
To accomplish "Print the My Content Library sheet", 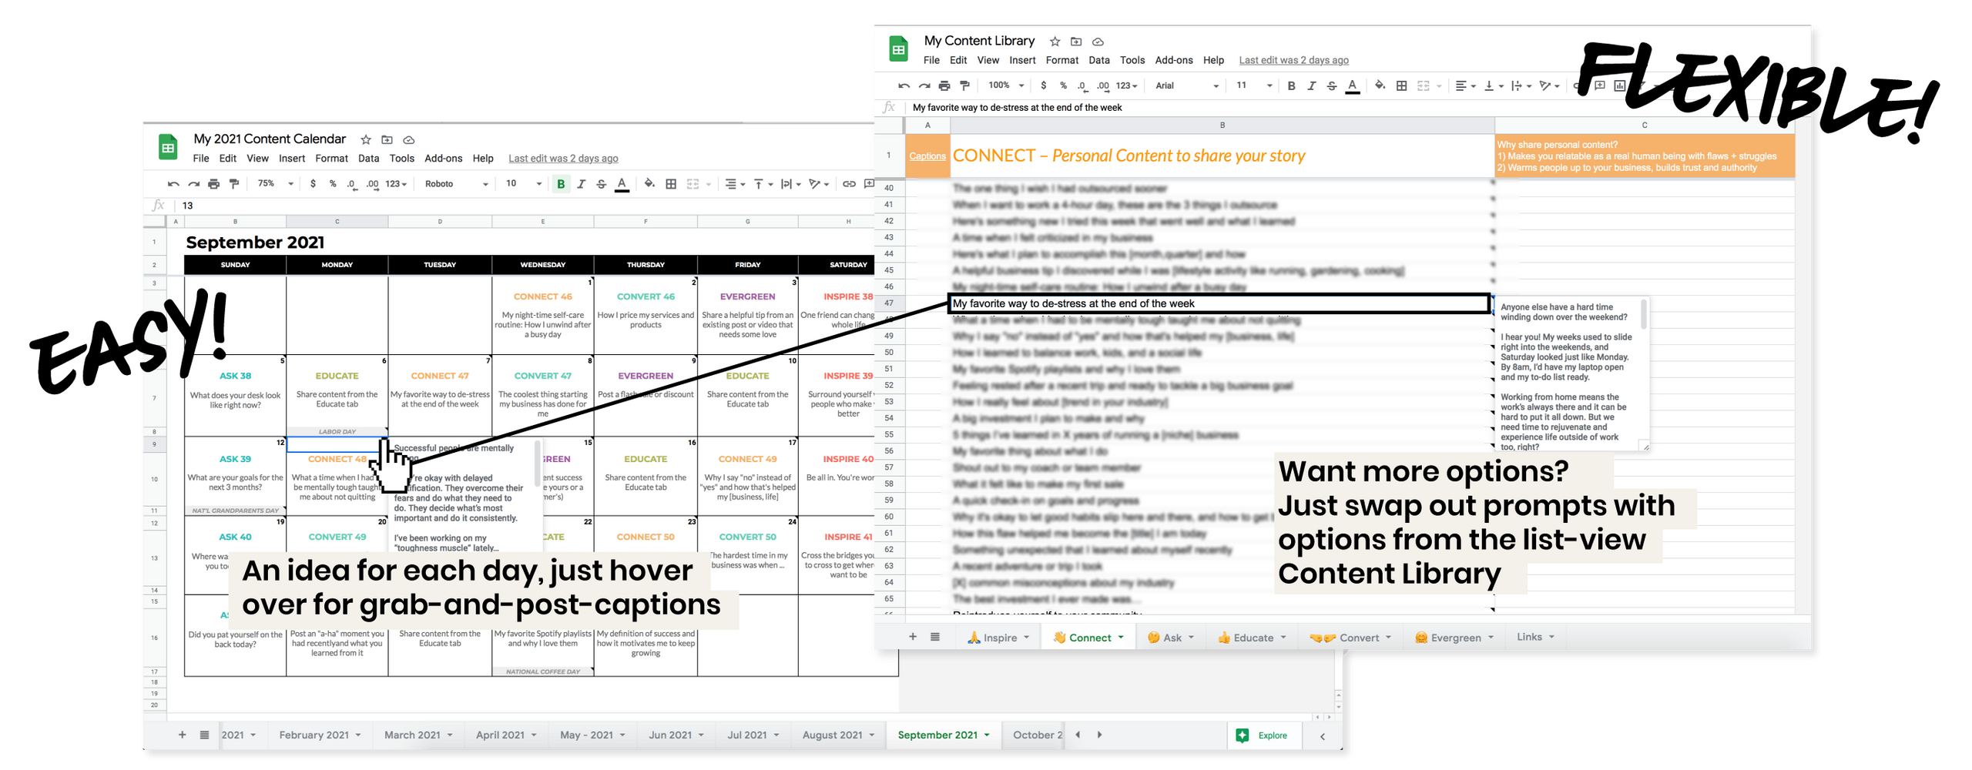I will coord(944,86).
